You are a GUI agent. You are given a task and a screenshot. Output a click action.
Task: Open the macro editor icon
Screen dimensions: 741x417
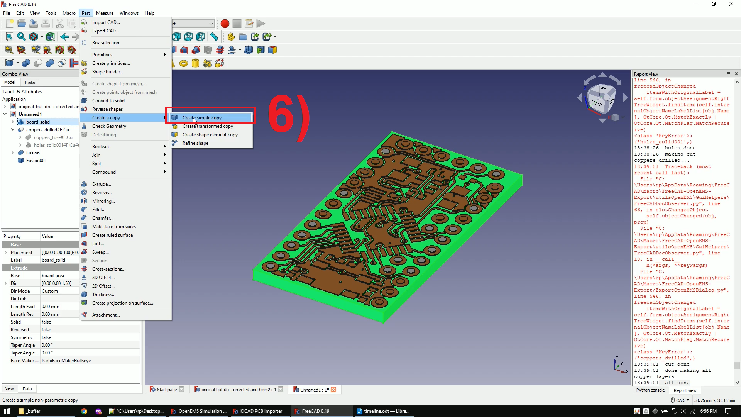pyautogui.click(x=249, y=24)
